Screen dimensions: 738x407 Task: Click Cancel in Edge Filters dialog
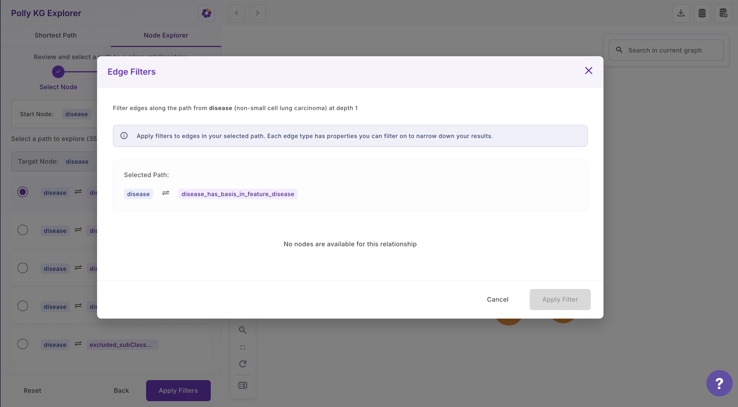coord(497,300)
